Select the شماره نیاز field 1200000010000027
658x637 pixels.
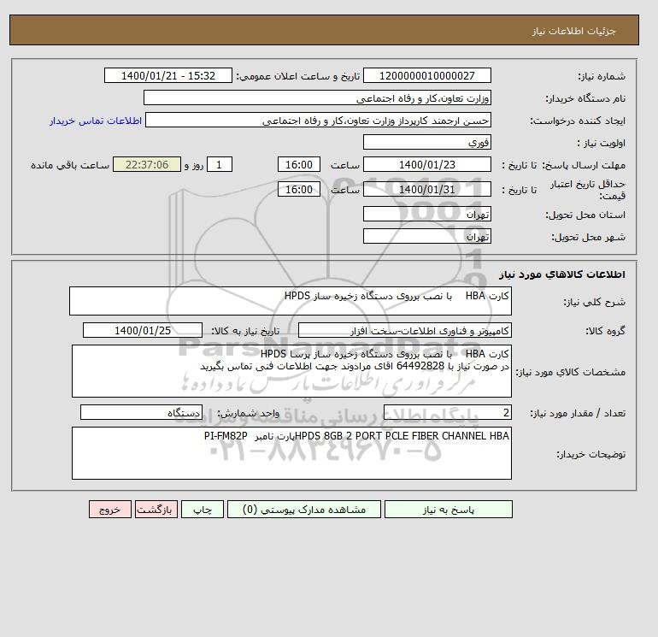coord(426,75)
